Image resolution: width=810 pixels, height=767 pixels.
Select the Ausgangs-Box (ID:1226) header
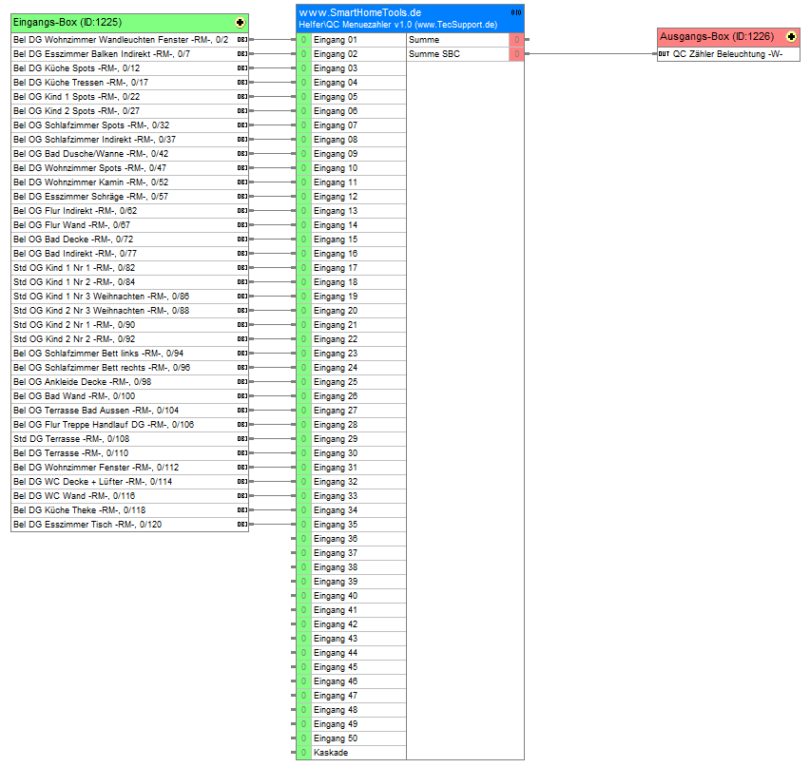(728, 37)
